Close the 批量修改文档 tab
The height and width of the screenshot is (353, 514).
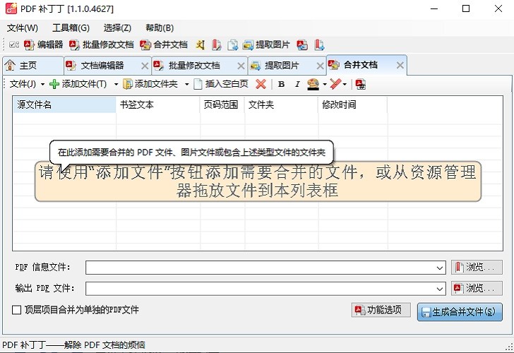point(241,66)
